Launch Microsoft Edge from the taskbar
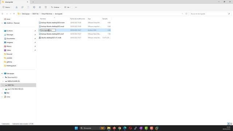Screen dimensions: 233x131 coord(125,128)
